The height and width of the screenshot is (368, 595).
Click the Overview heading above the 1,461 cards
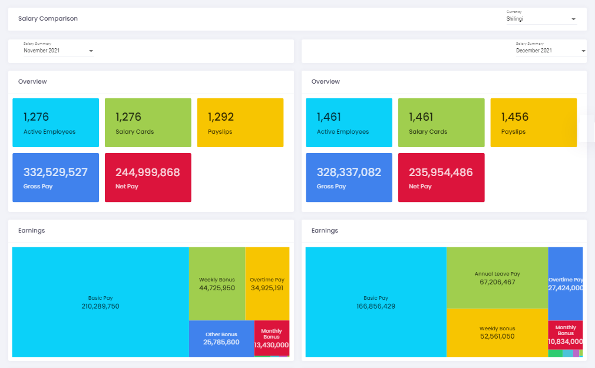pyautogui.click(x=326, y=82)
